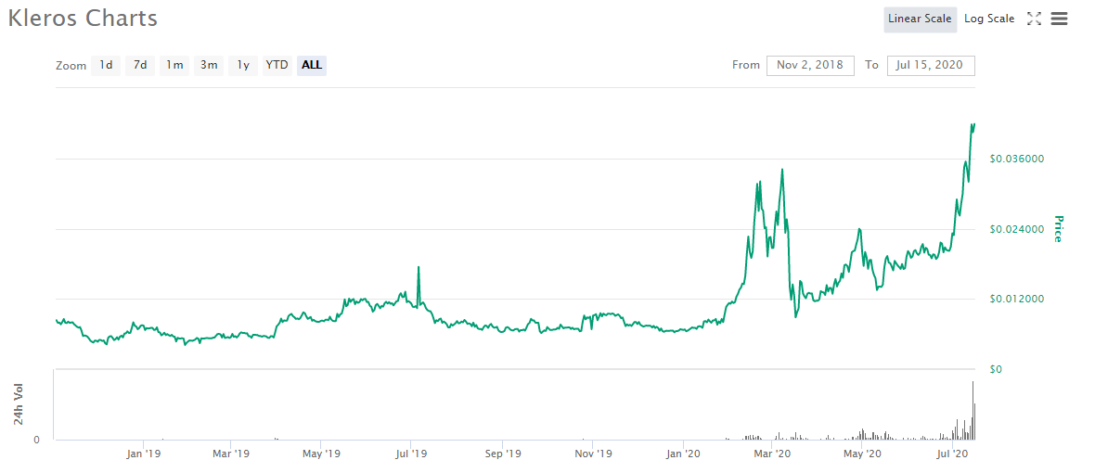The image size is (1095, 473).
Task: Click the Mar '19 time axis label
Action: tap(231, 454)
